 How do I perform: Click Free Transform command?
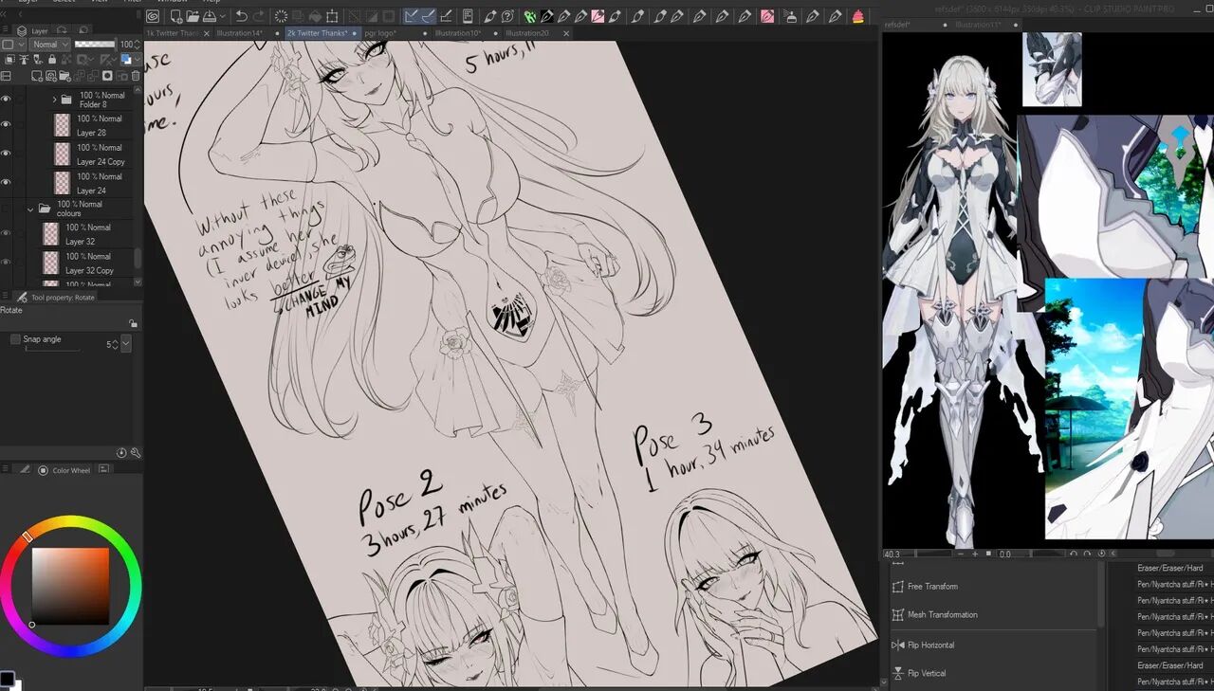point(932,587)
